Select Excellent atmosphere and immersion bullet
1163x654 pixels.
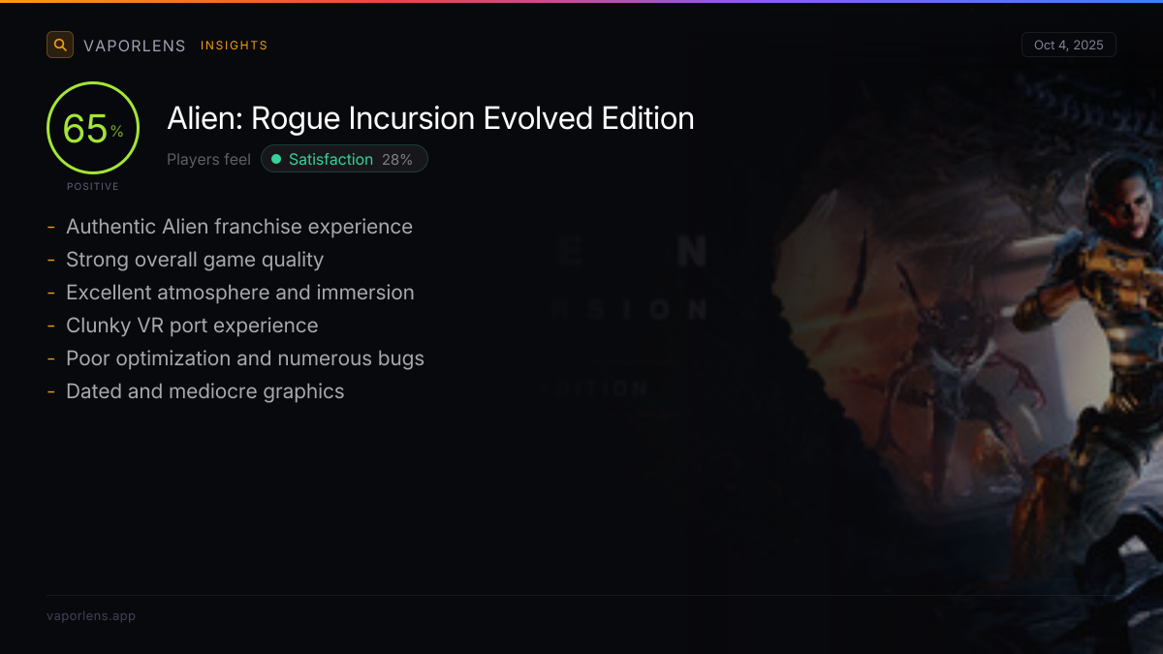[240, 293]
